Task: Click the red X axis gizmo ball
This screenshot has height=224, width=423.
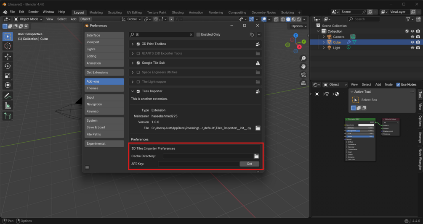Action: click(x=299, y=47)
